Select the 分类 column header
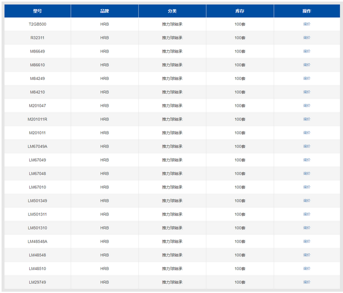Screen dimensions: 343x293 (172, 11)
